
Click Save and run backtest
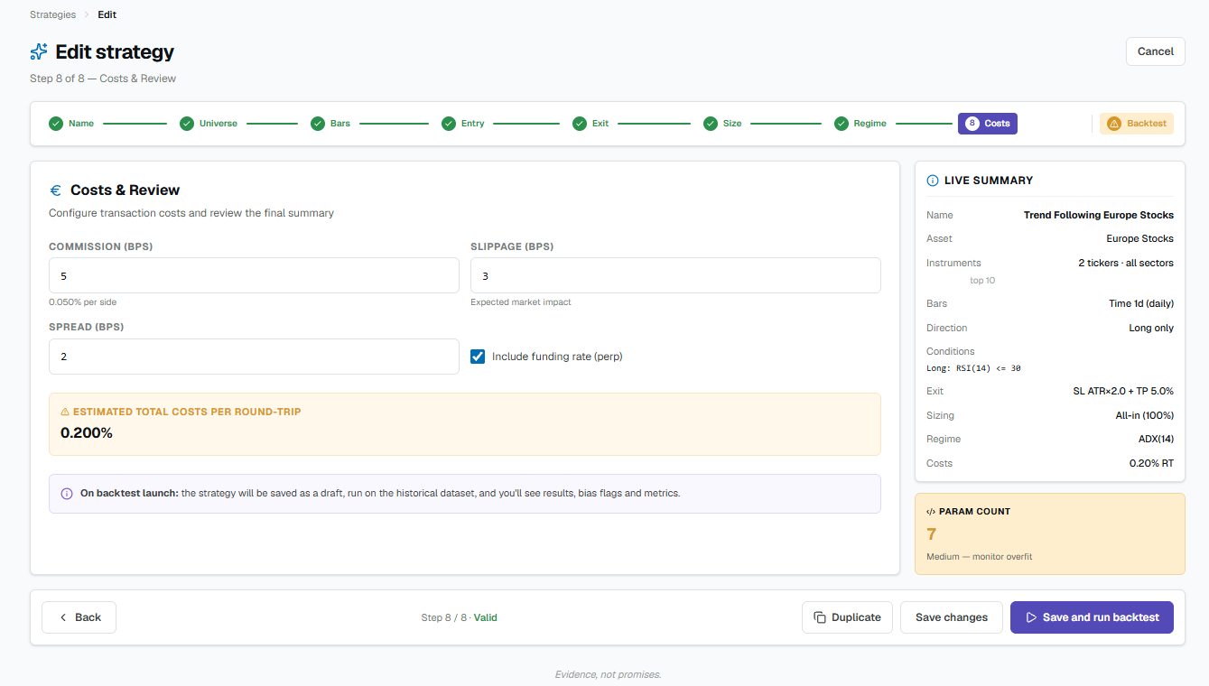click(1092, 617)
